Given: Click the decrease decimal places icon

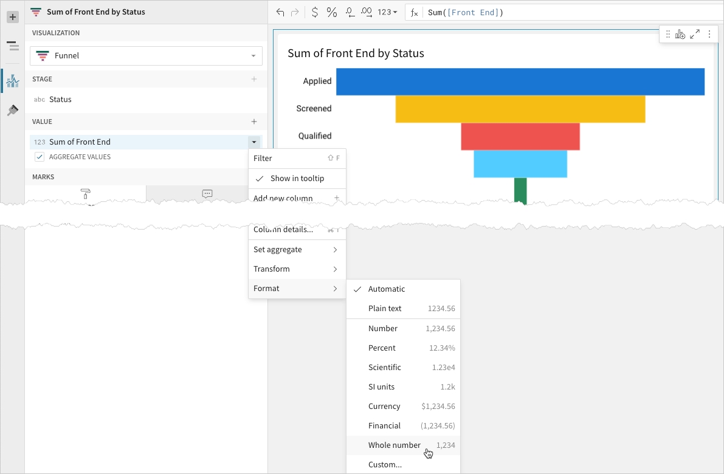Looking at the screenshot, I should pos(350,12).
